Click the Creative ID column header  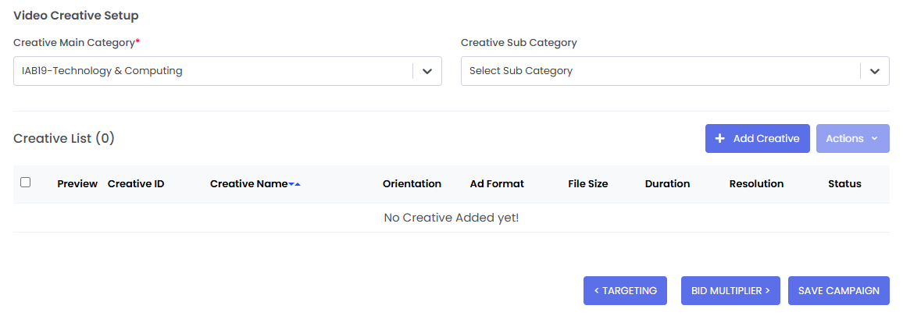click(136, 184)
